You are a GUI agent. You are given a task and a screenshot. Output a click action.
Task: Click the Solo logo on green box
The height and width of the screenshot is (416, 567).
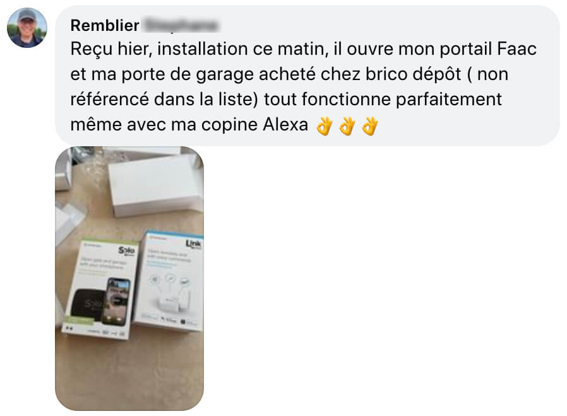pos(126,251)
